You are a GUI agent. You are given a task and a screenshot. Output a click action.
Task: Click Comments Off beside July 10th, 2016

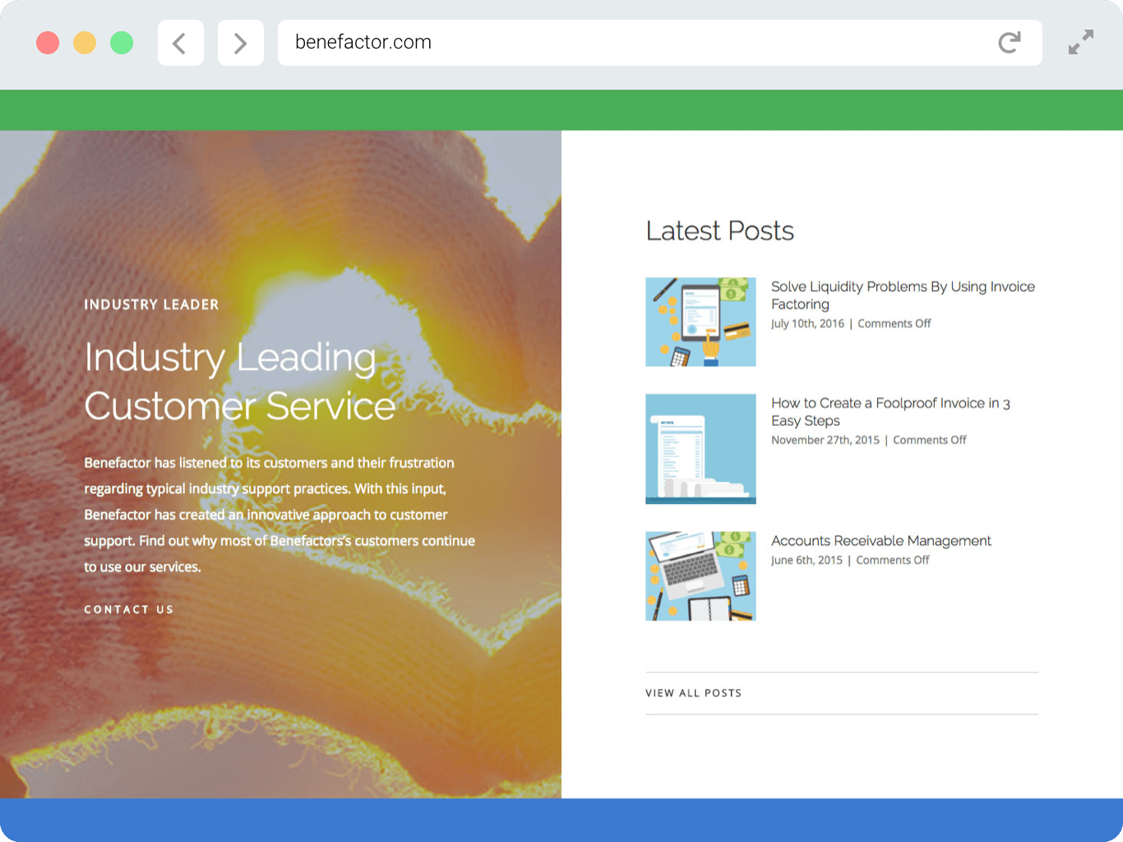click(894, 324)
